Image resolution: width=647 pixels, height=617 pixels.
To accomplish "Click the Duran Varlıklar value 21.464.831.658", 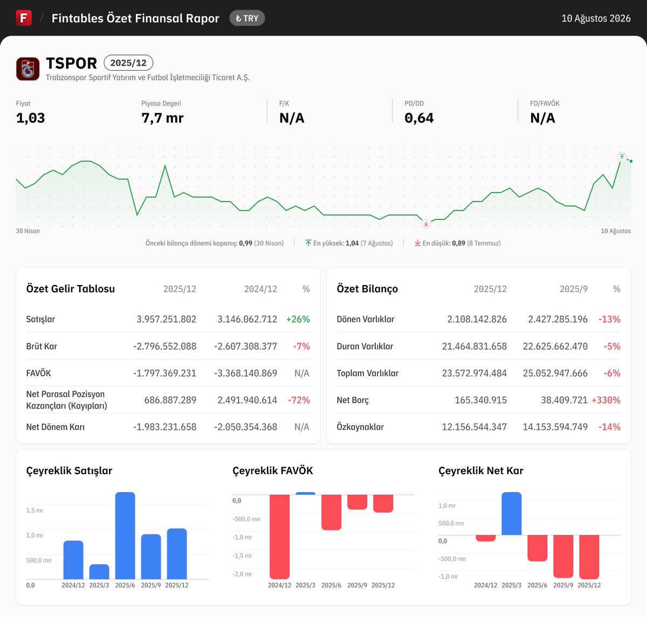I will (x=474, y=346).
